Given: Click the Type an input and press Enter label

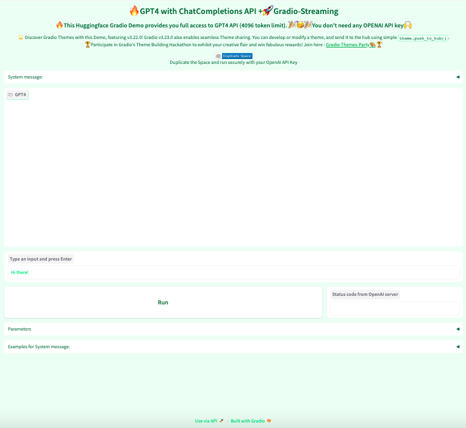Looking at the screenshot, I should (41, 259).
